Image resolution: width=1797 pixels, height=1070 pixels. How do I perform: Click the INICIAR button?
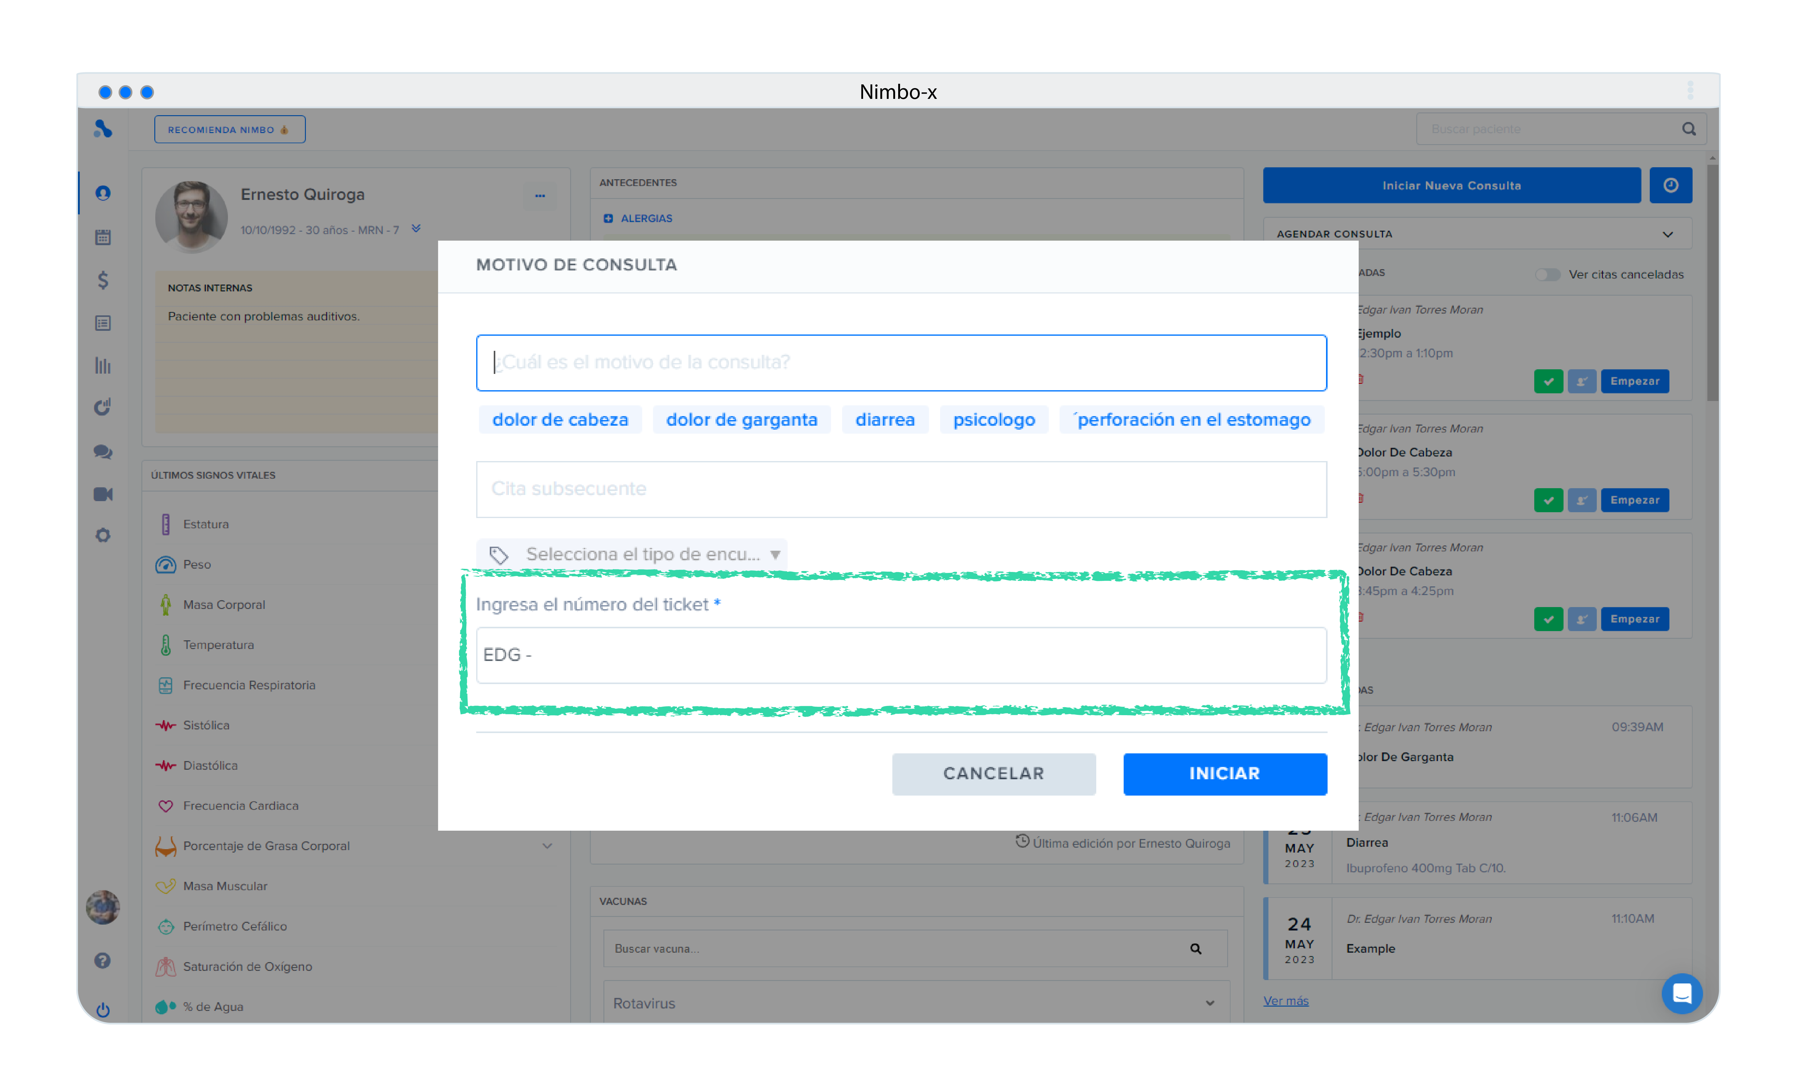pyautogui.click(x=1224, y=774)
